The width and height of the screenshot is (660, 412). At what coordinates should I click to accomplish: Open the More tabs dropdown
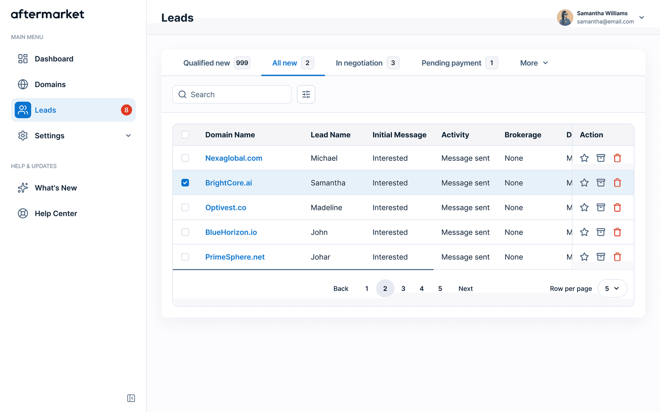coord(534,63)
